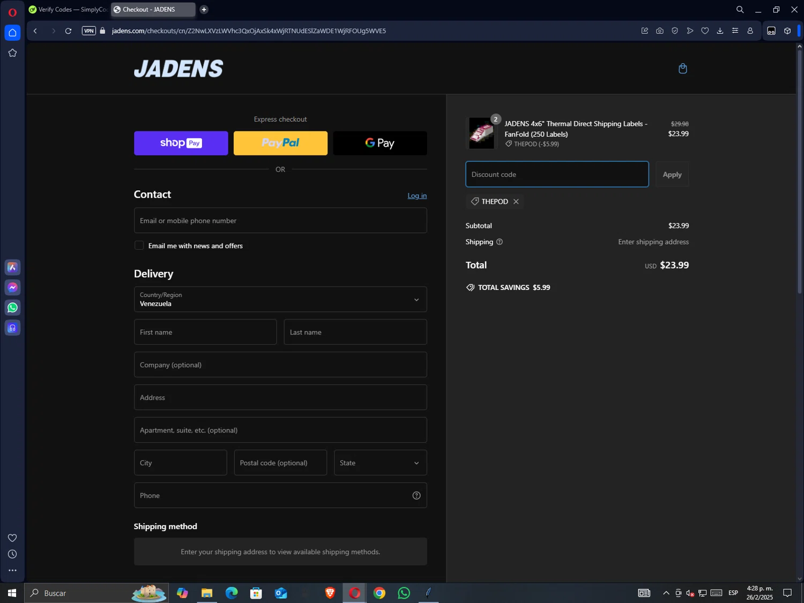Open a new tab with plus button
The width and height of the screenshot is (804, 603).
pos(204,10)
